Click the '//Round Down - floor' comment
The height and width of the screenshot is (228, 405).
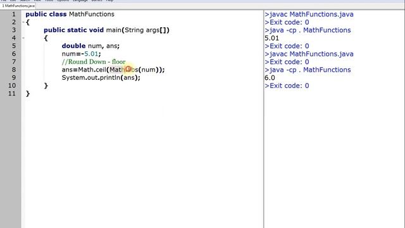(94, 62)
